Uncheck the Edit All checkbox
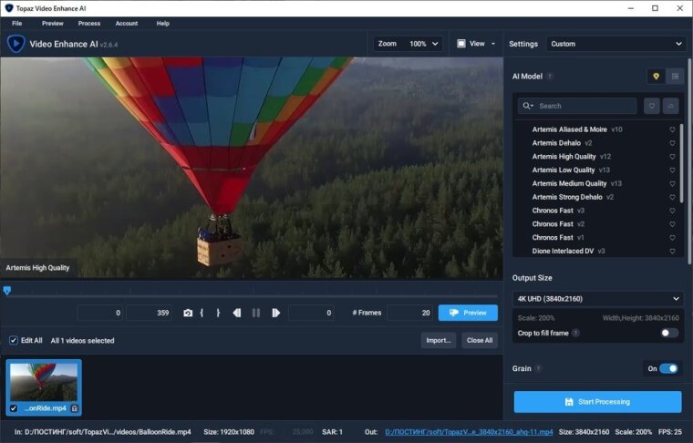The width and height of the screenshot is (693, 443). 13,340
